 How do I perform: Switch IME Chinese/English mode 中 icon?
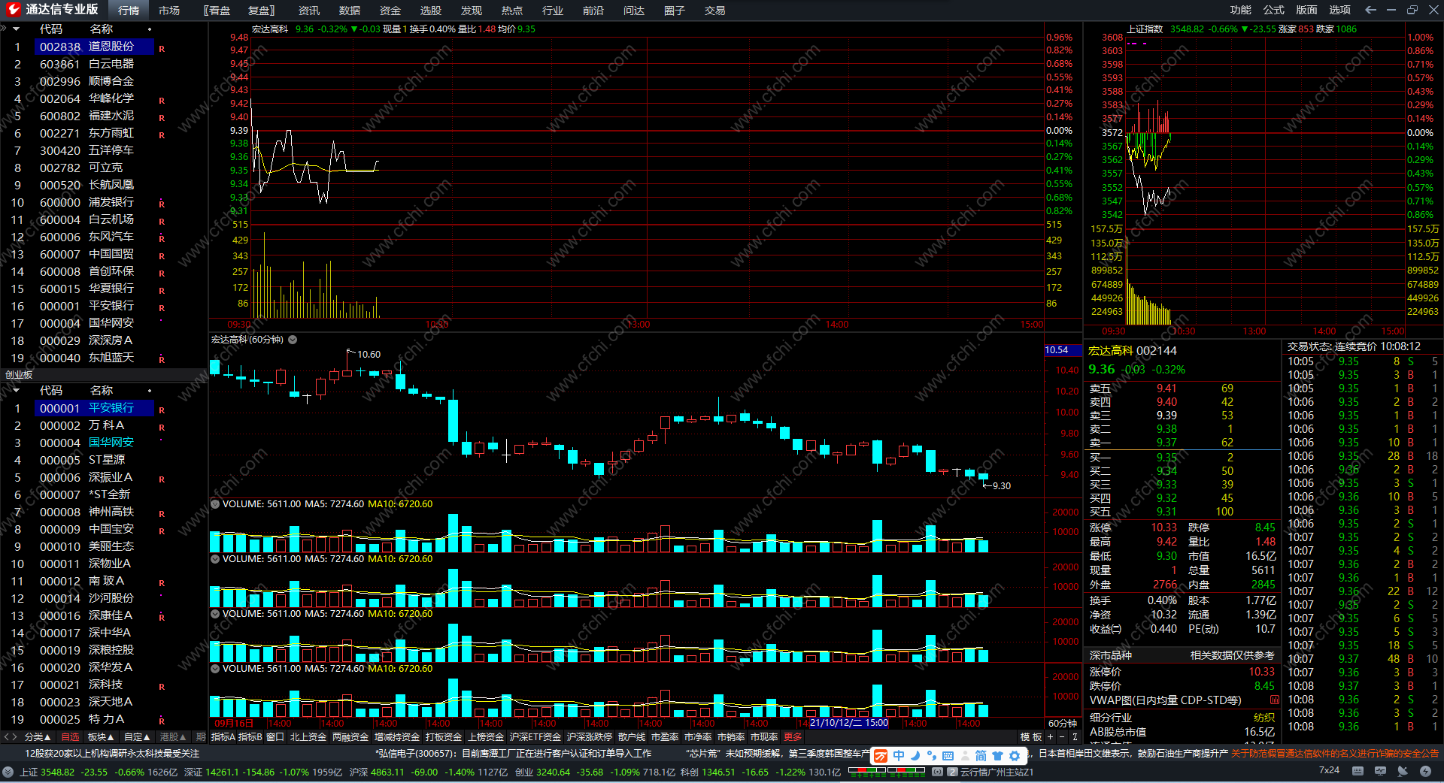pos(899,756)
